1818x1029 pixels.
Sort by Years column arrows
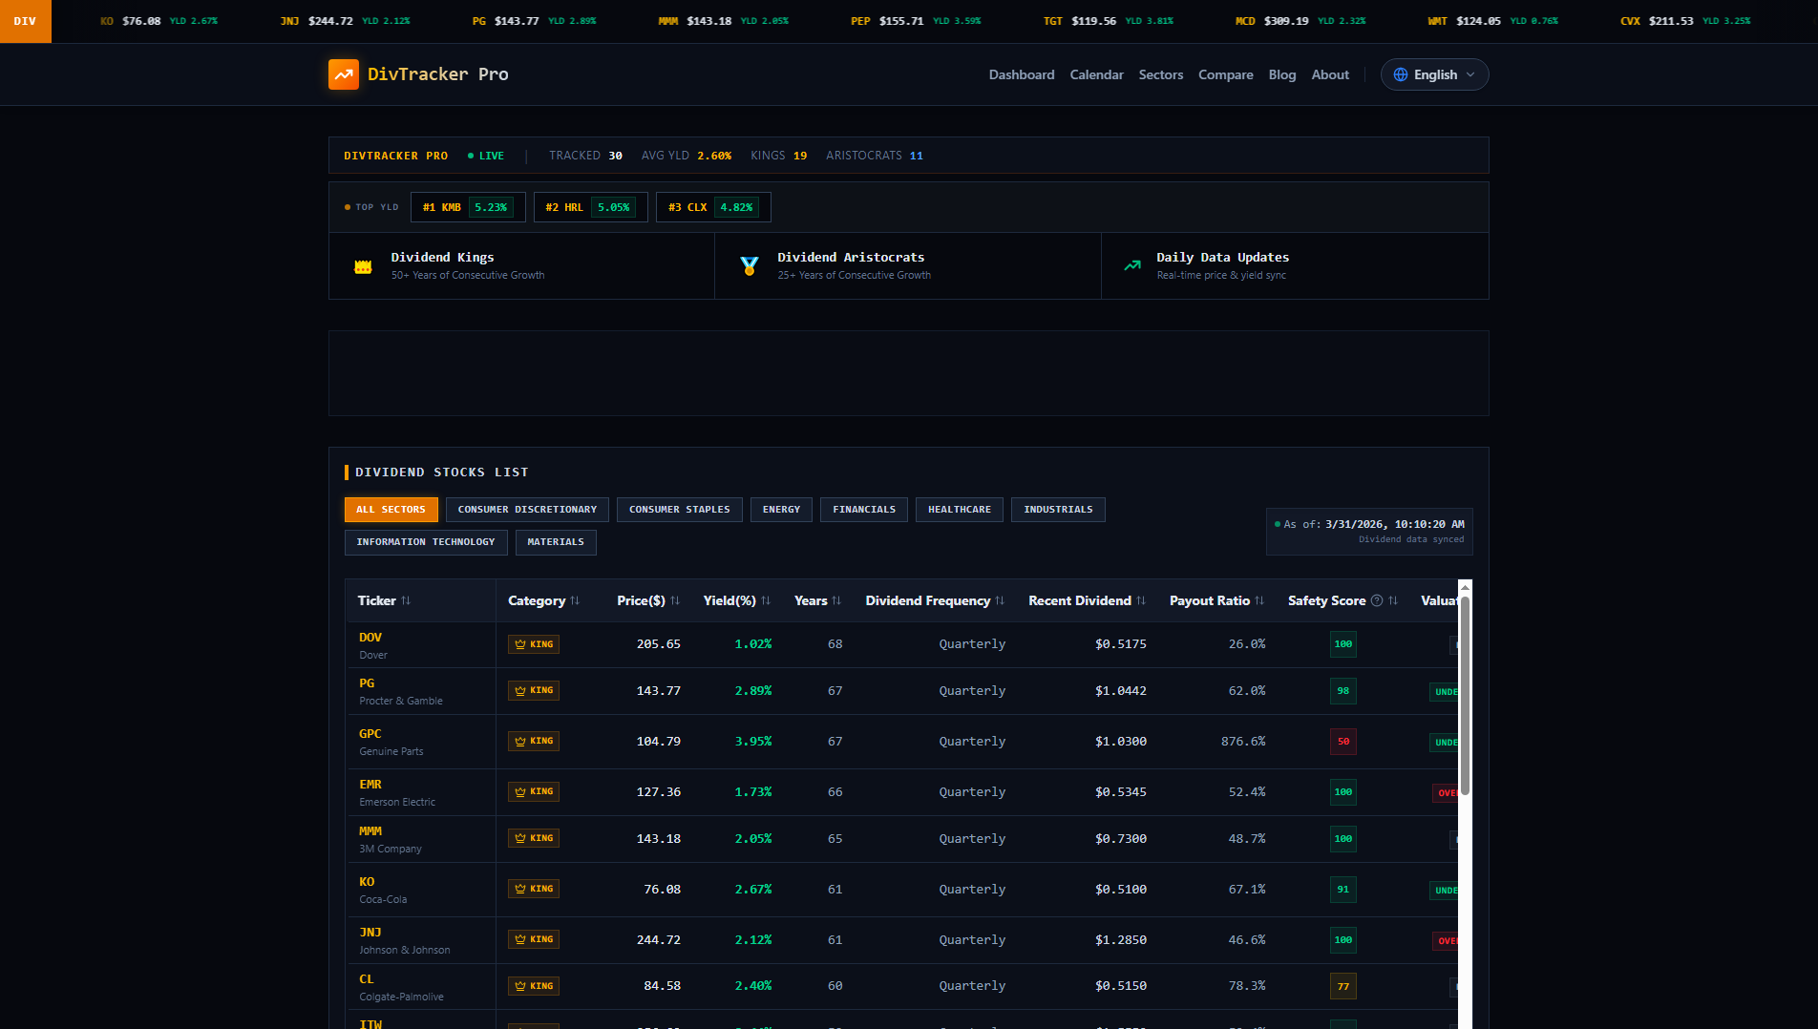[836, 600]
